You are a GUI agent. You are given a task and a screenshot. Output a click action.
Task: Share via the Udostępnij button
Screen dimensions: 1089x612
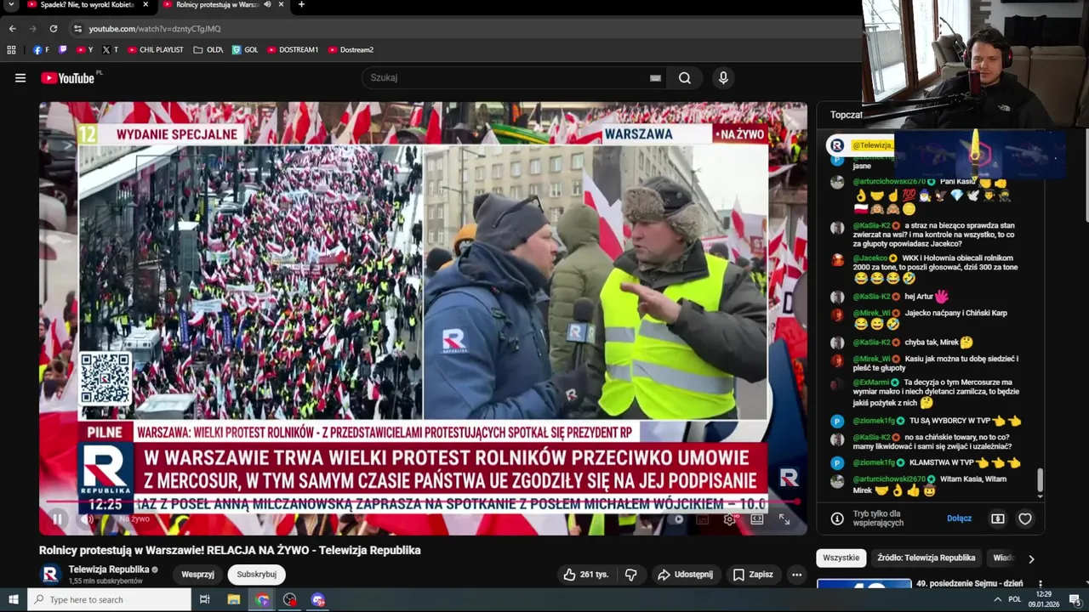click(x=686, y=575)
